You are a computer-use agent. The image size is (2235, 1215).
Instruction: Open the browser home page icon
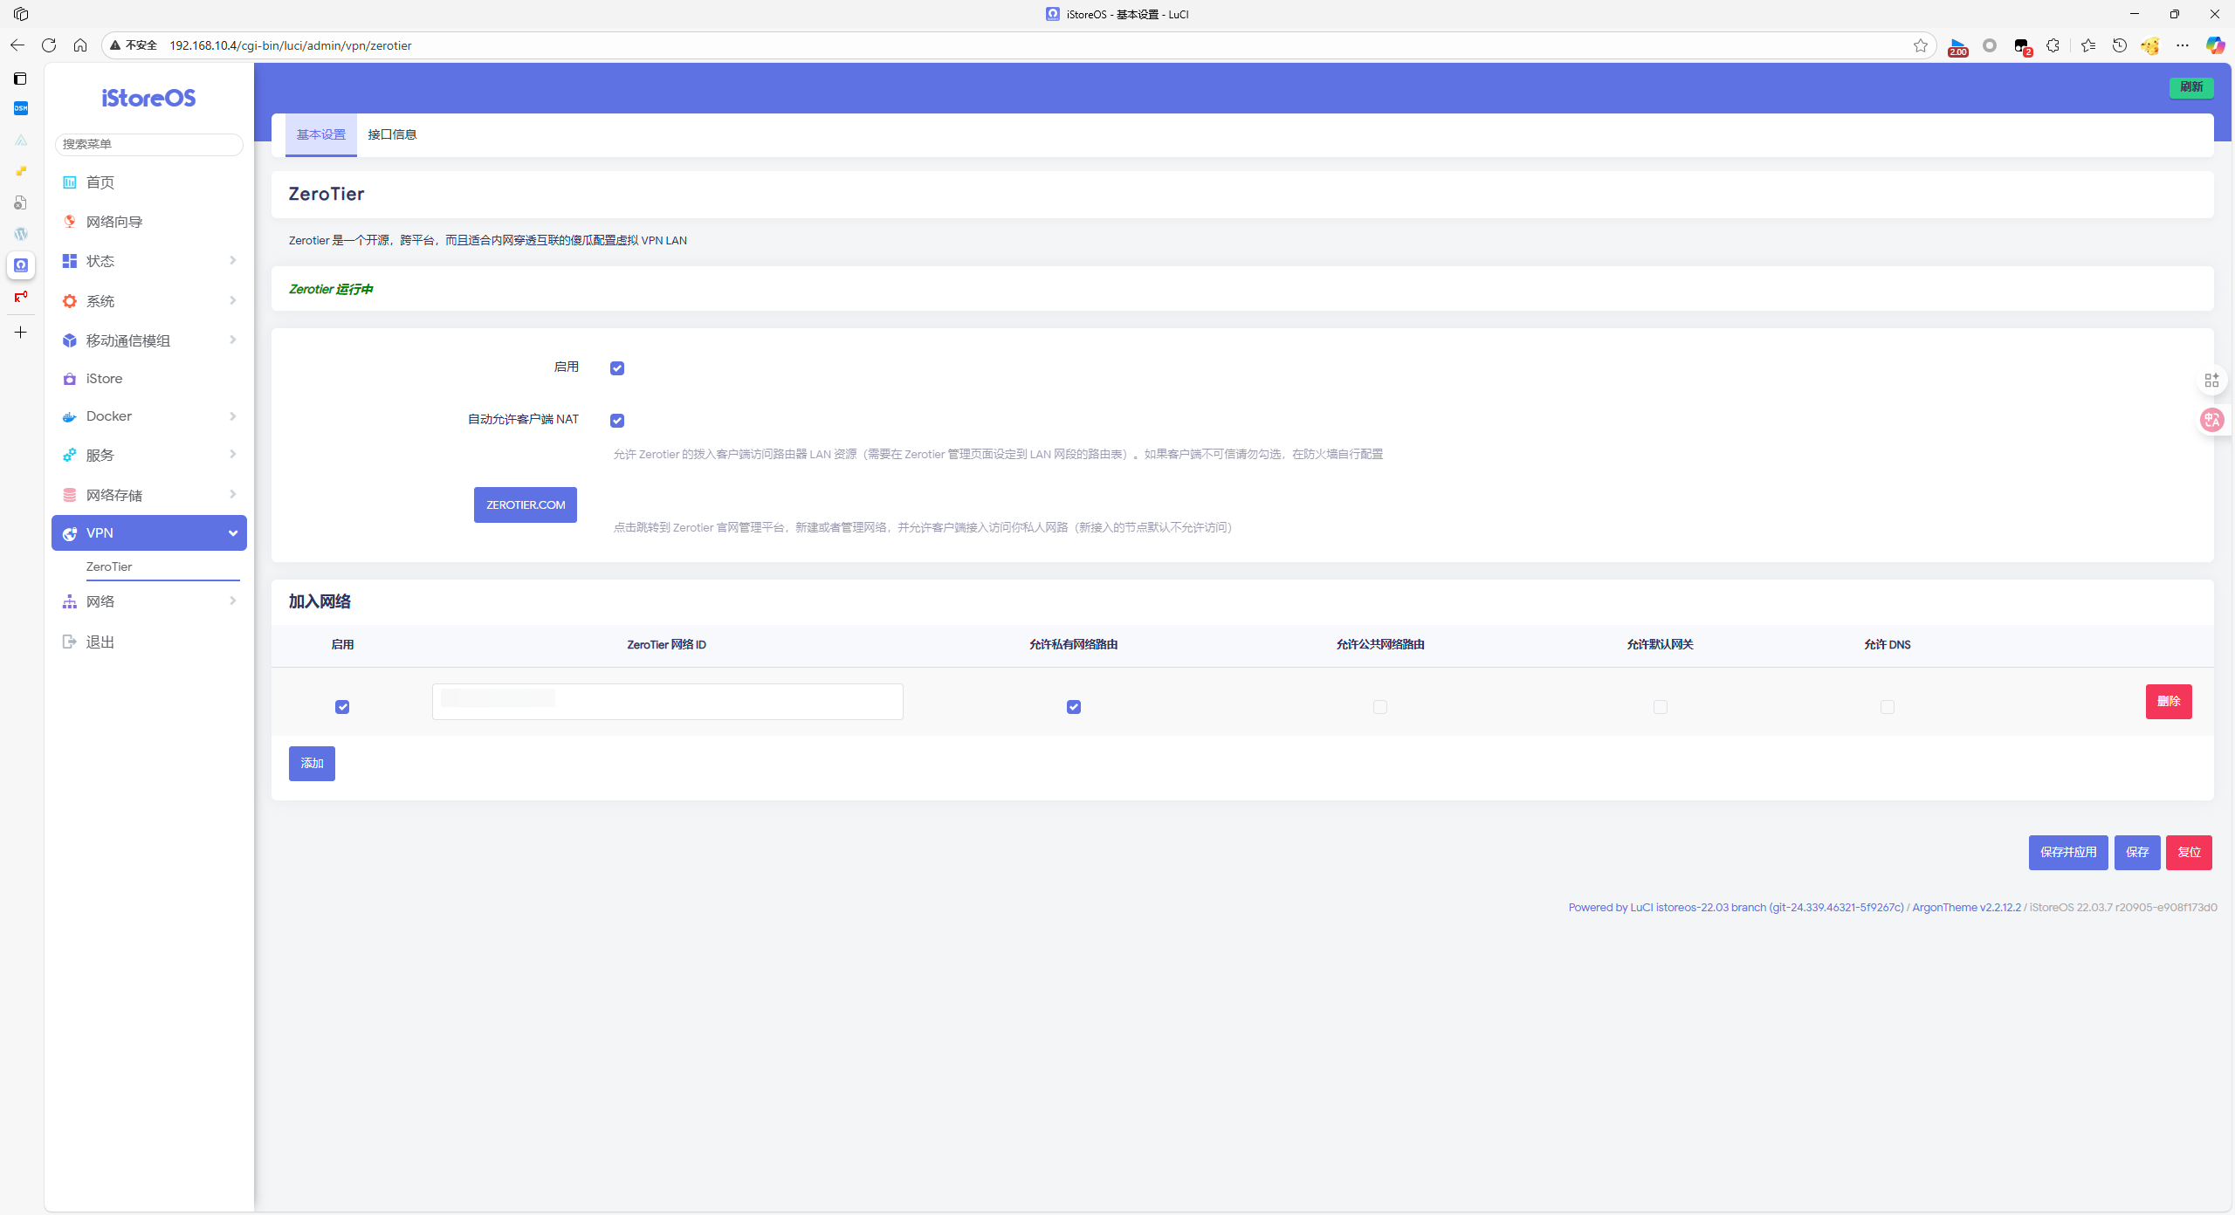pos(80,45)
